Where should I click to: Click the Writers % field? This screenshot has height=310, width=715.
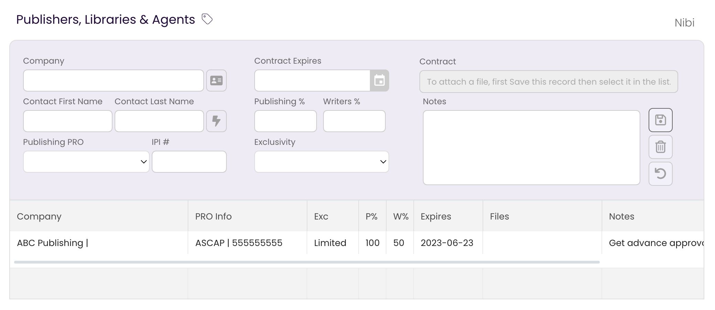tap(354, 121)
